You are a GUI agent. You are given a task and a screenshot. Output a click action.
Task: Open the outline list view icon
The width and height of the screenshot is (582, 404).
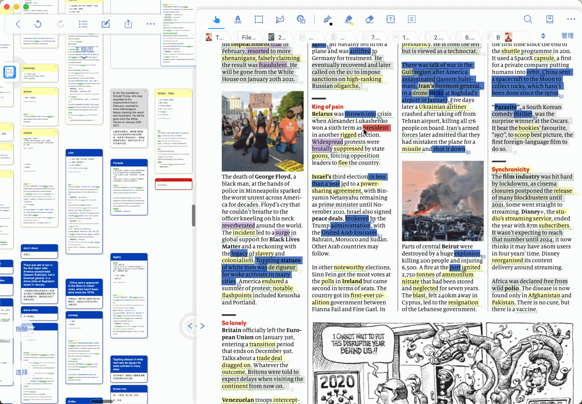click(83, 24)
